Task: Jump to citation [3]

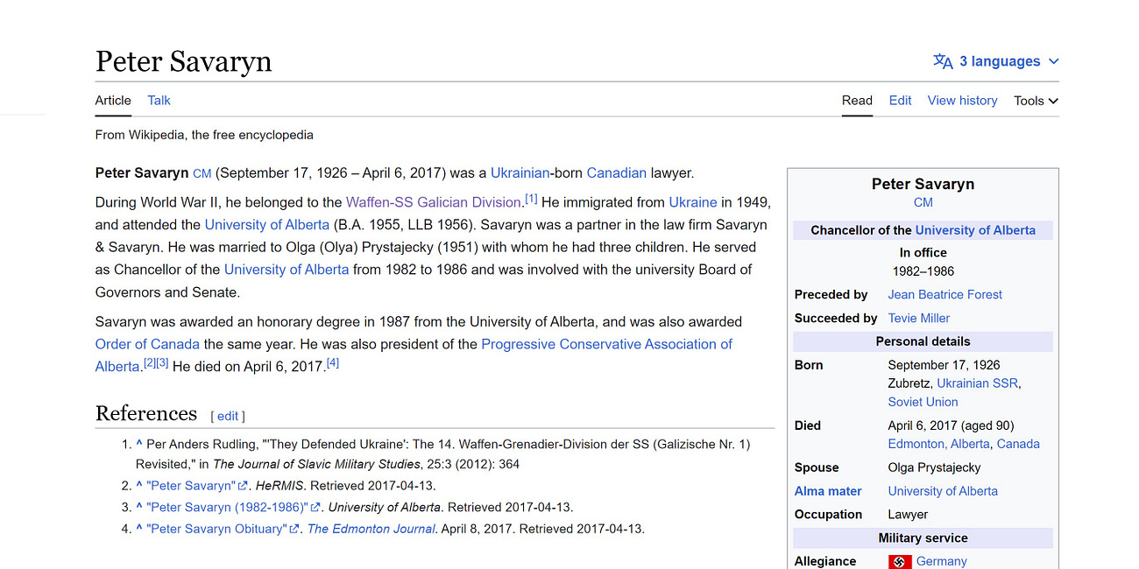Action: click(162, 363)
